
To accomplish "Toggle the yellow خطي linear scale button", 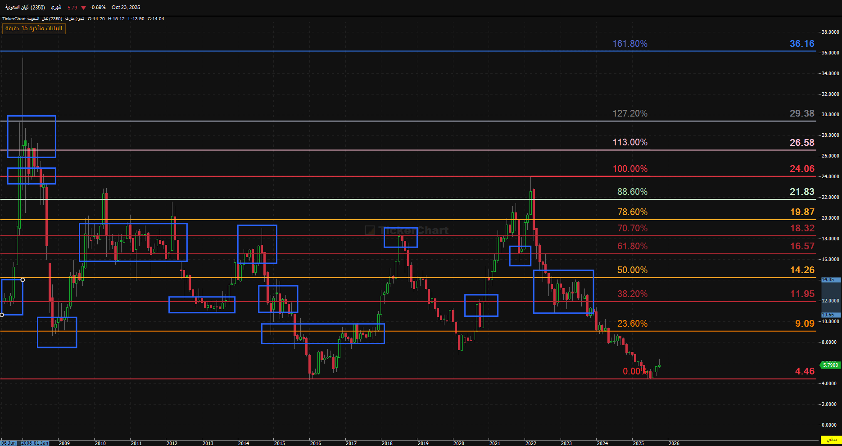I will click(x=831, y=439).
